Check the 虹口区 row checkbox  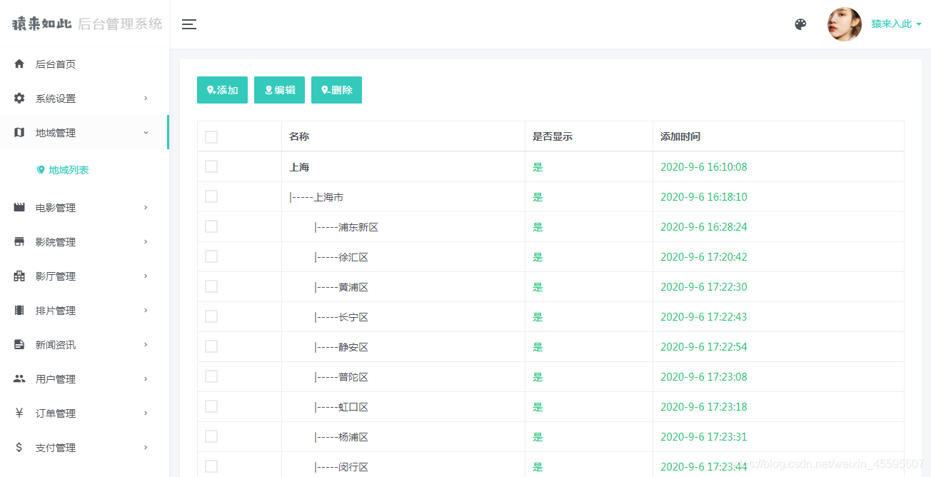pyautogui.click(x=211, y=406)
